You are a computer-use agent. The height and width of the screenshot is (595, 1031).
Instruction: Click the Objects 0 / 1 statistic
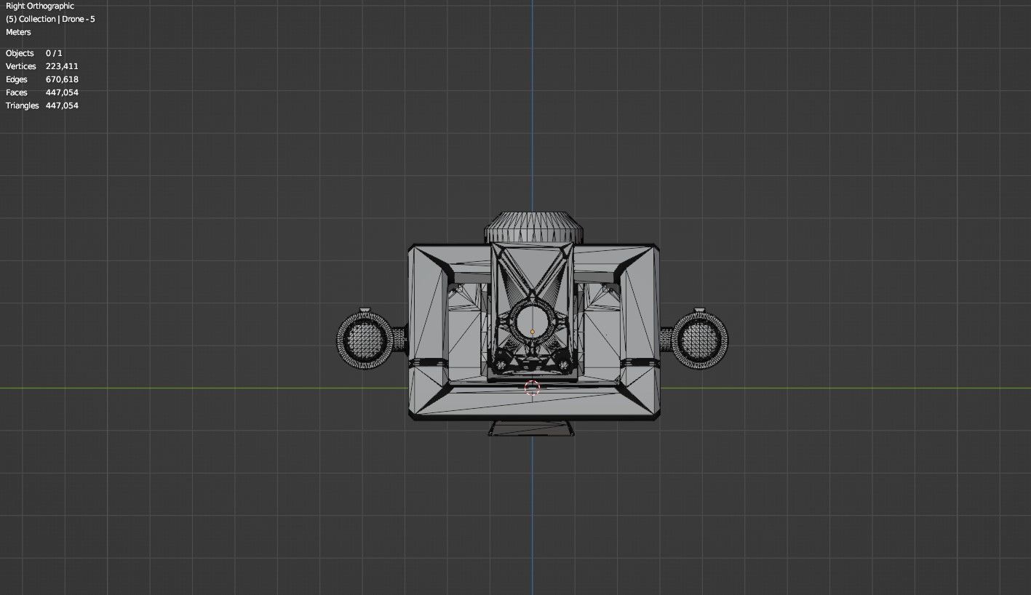(x=34, y=53)
